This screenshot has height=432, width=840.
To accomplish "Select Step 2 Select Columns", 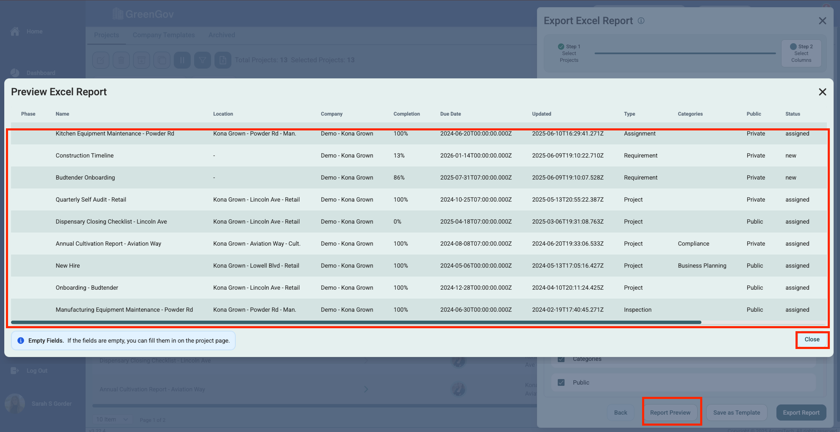I will (801, 53).
